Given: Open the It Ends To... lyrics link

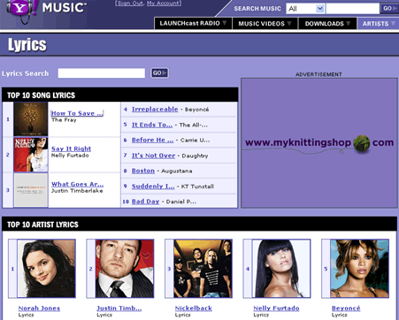Looking at the screenshot, I should (x=152, y=125).
